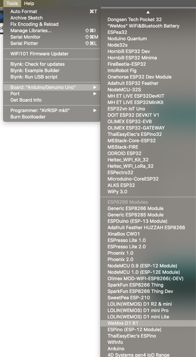
Task: Expand Programmer: AVRISP mkII submenu
Action: [x=52, y=110]
